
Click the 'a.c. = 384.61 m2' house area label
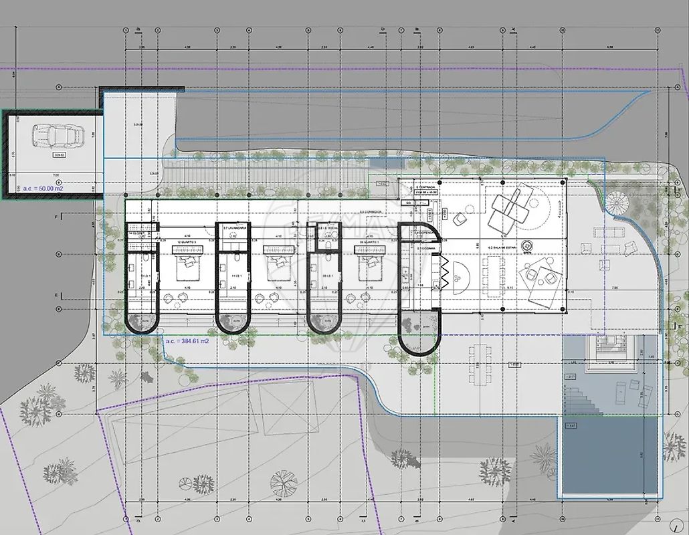(187, 341)
